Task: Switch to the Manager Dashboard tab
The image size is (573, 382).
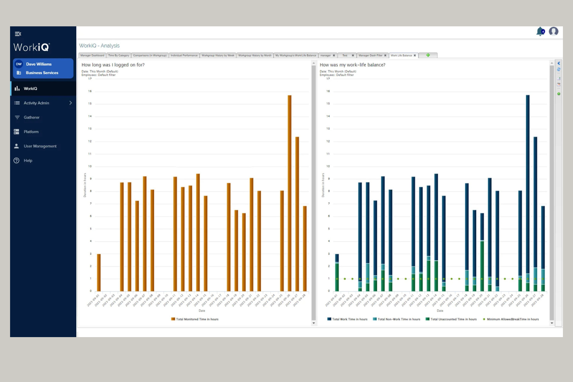Action: [x=92, y=55]
